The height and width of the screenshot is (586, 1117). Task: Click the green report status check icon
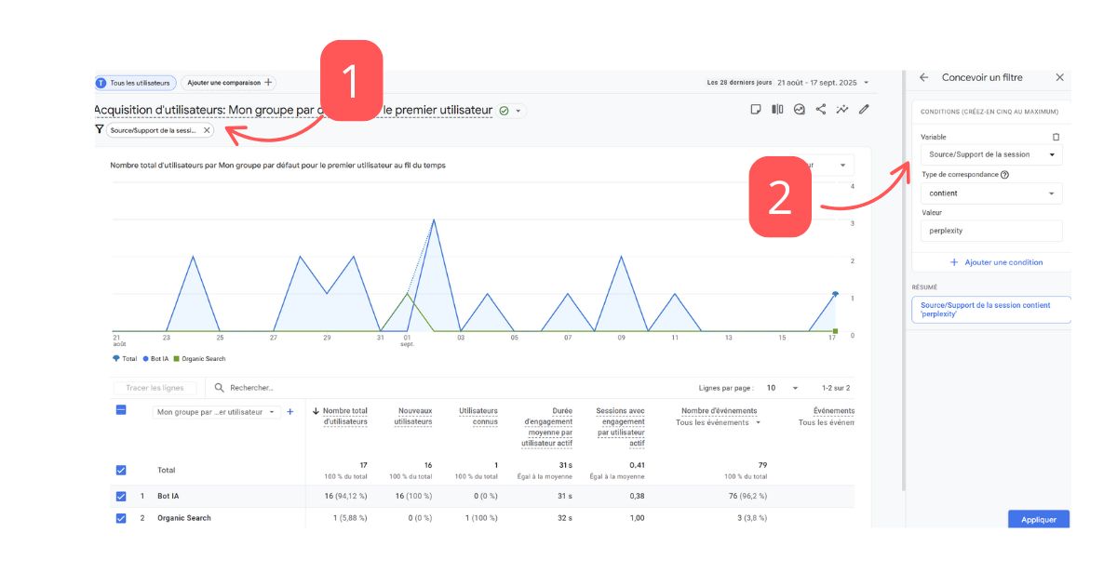[x=504, y=111]
